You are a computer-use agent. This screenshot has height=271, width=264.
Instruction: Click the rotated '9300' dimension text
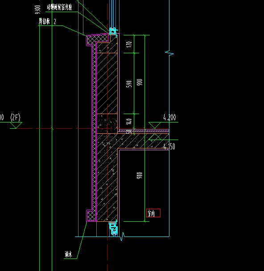37,9
